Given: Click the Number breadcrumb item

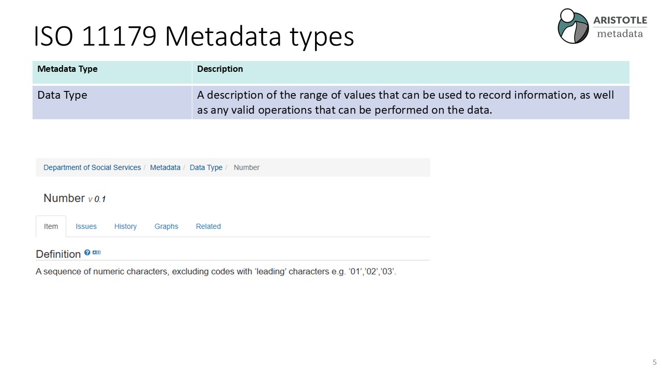Looking at the screenshot, I should pyautogui.click(x=247, y=167).
